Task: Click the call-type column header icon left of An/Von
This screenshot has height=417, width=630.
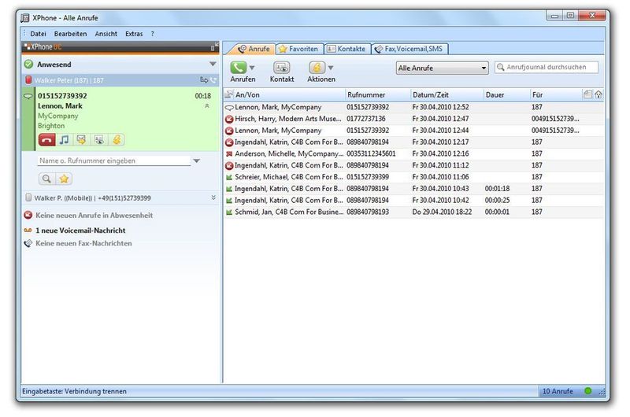Action: click(229, 94)
